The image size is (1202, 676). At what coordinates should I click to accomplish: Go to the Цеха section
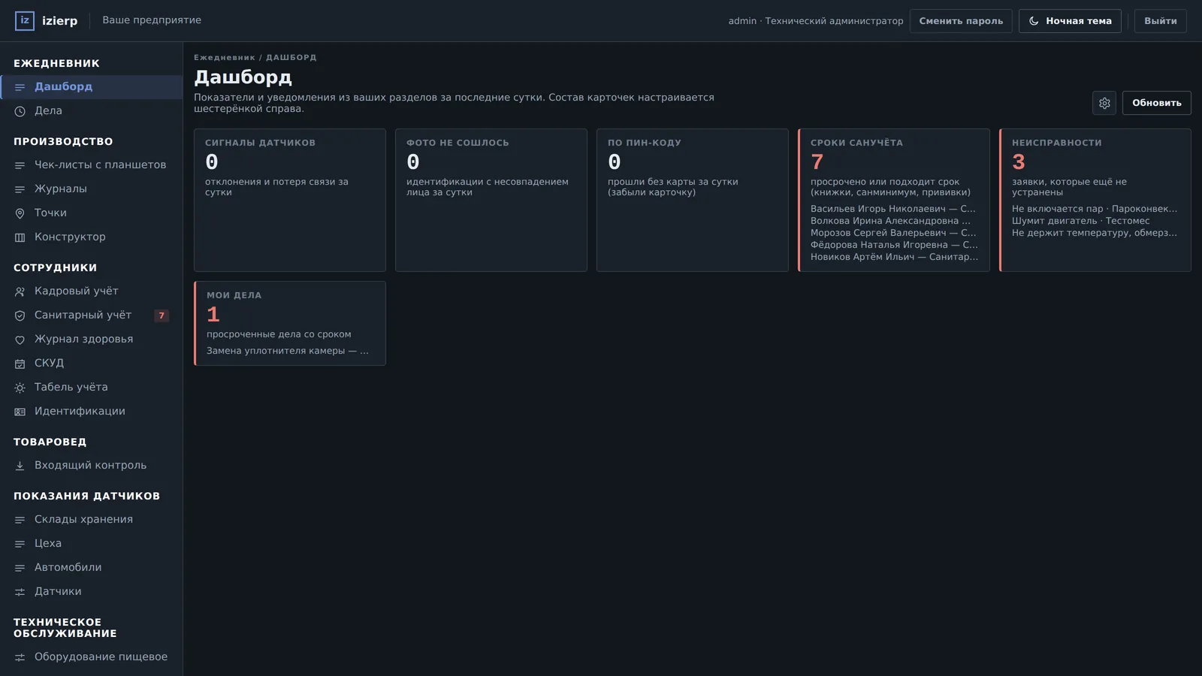[x=91, y=544]
